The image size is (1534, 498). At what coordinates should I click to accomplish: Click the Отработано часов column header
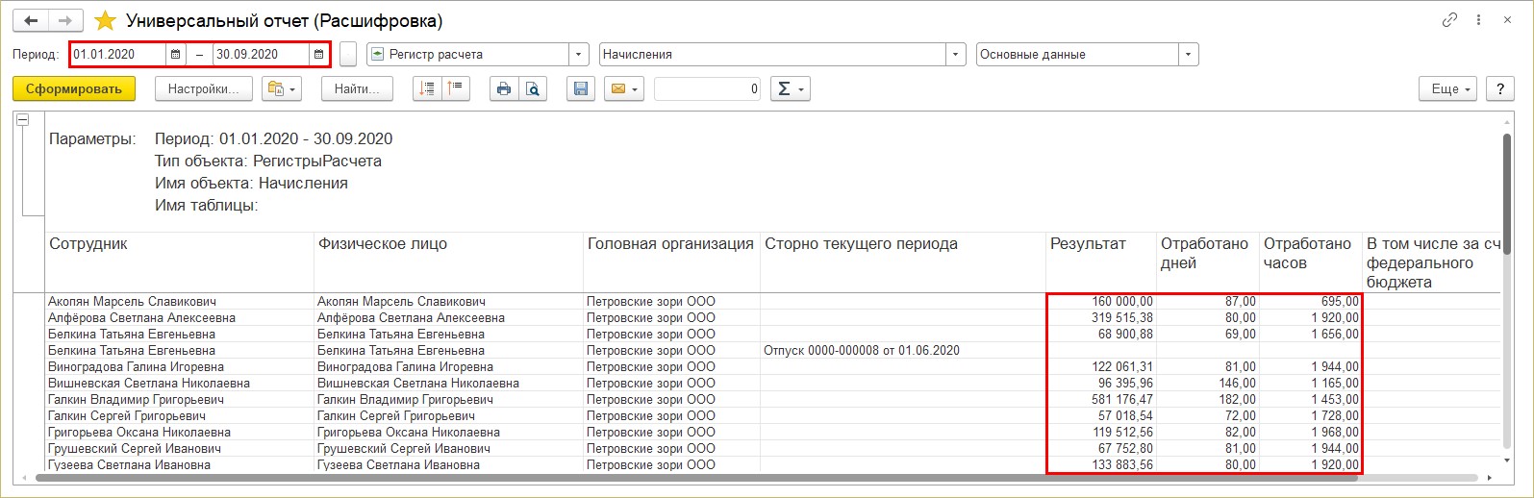coord(1311,262)
